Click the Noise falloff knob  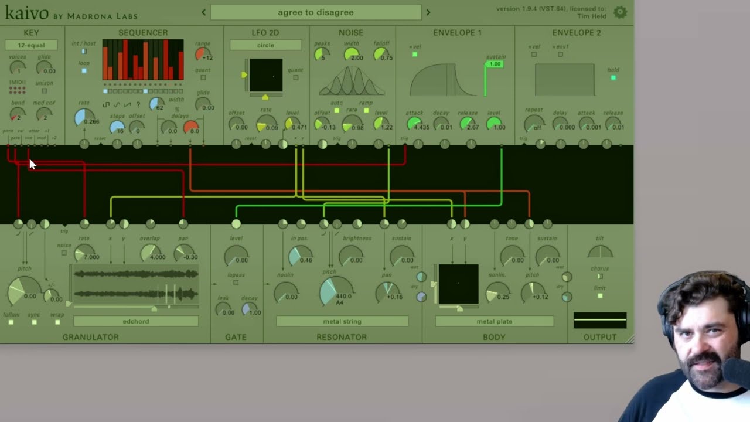coord(382,55)
